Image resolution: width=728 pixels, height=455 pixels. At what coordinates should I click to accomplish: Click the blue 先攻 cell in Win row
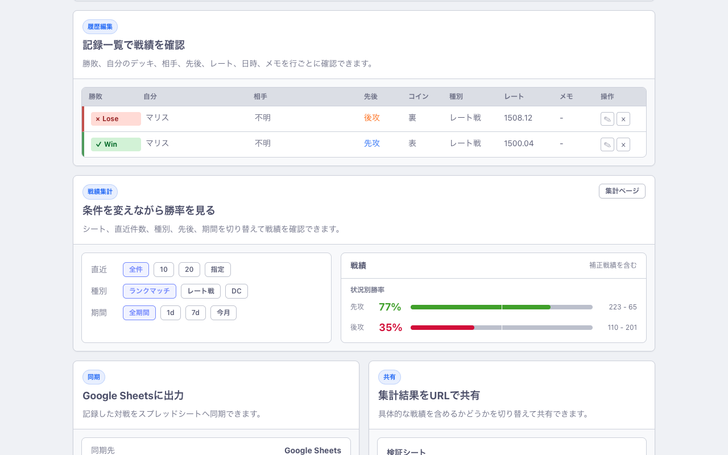coord(372,143)
